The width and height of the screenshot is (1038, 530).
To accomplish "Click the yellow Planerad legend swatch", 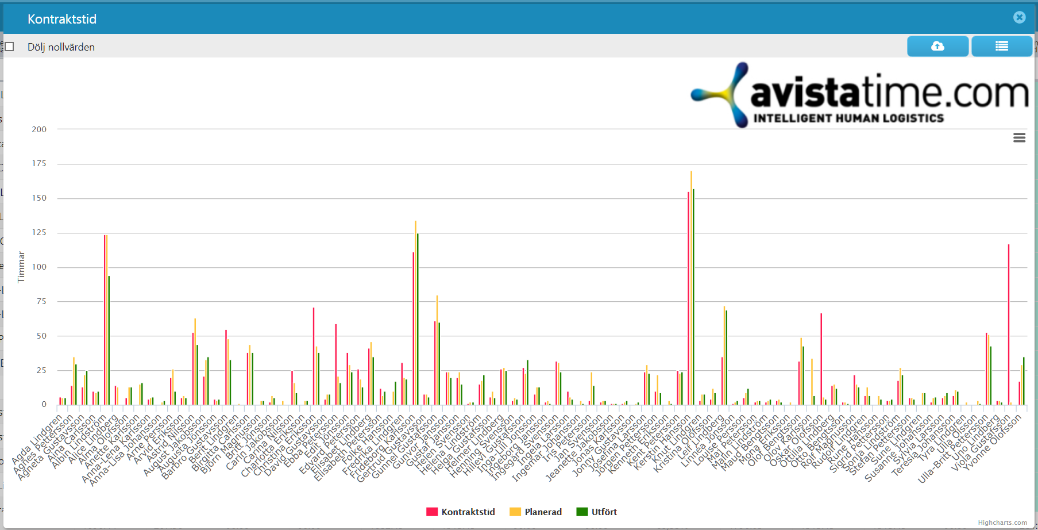I will pos(515,512).
